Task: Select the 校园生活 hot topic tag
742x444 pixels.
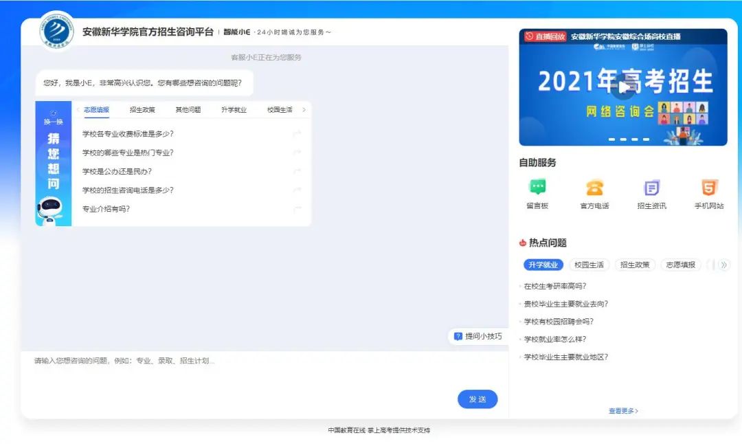Action: tap(589, 265)
